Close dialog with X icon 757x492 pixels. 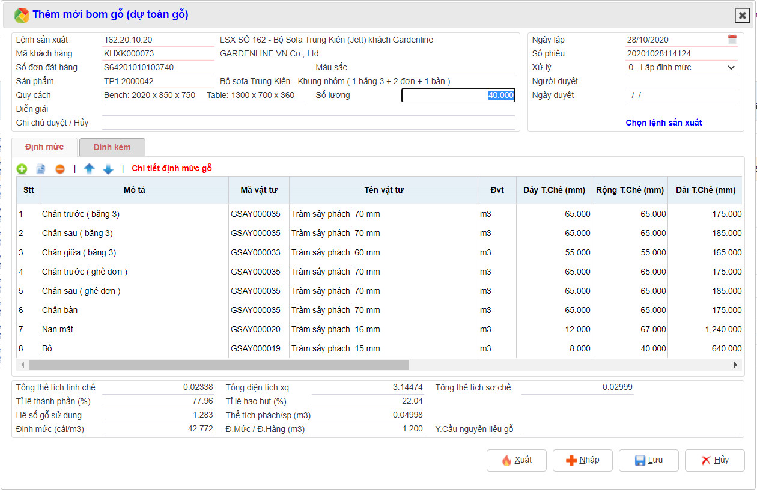741,16
